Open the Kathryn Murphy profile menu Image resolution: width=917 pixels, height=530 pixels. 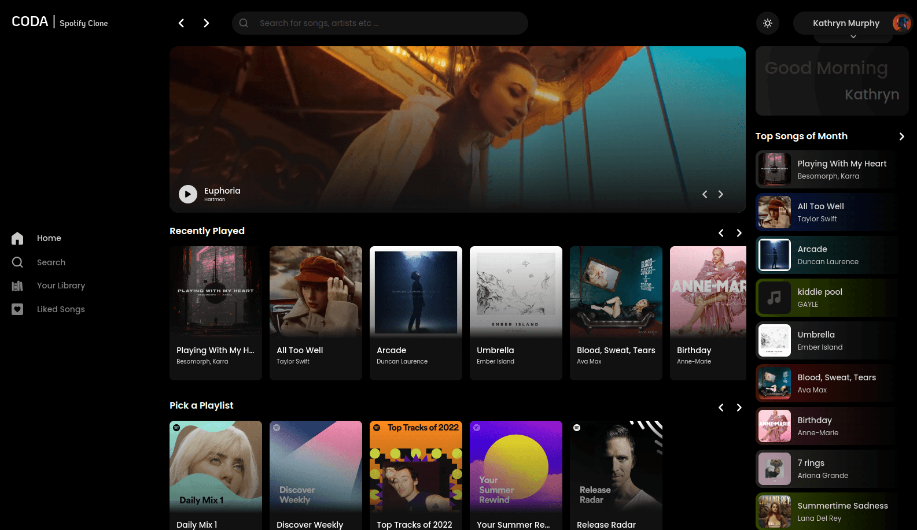pyautogui.click(x=853, y=23)
